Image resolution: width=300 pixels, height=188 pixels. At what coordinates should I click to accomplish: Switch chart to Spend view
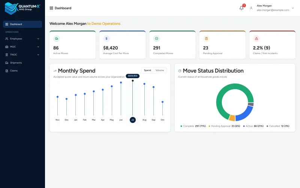(147, 70)
